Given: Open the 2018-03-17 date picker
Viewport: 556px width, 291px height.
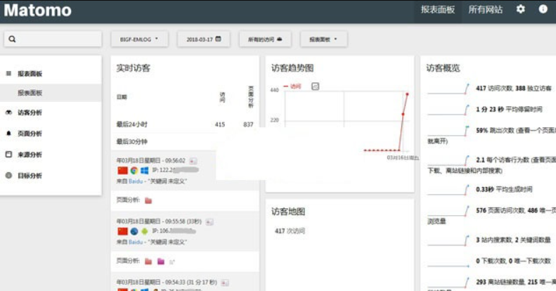Looking at the screenshot, I should (x=203, y=39).
